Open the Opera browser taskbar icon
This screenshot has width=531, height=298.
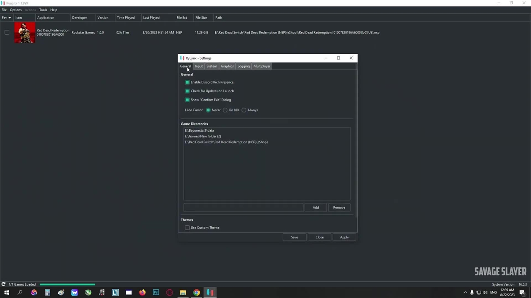click(x=170, y=293)
